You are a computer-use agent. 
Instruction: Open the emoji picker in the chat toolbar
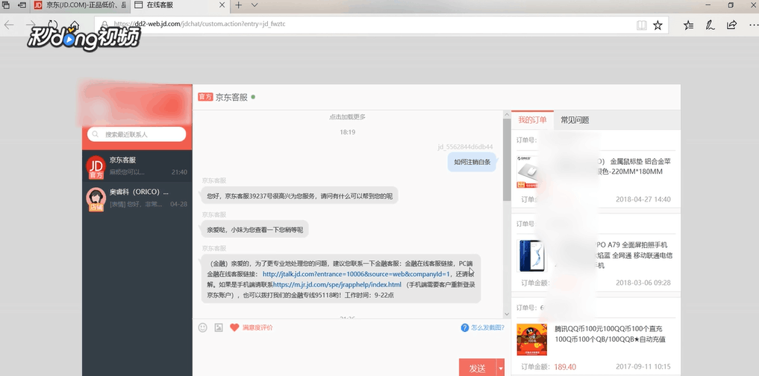pyautogui.click(x=203, y=328)
